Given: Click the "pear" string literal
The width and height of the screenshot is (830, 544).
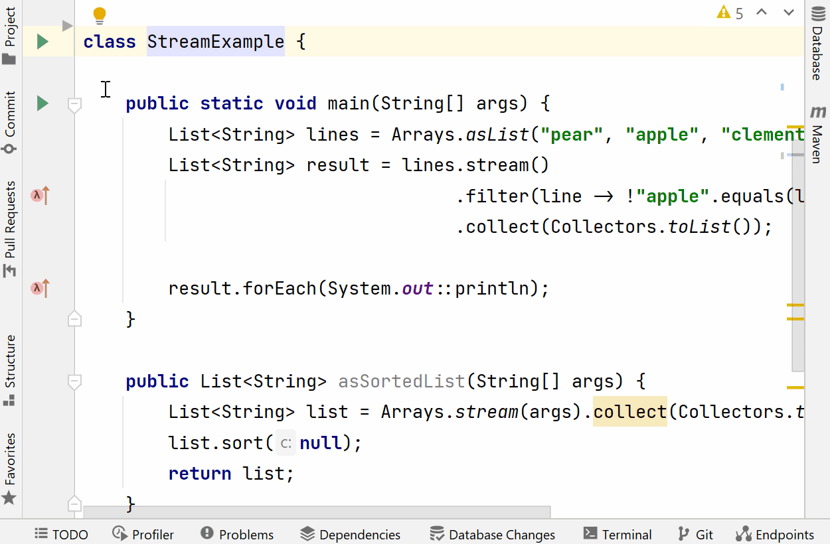Looking at the screenshot, I should 577,135.
